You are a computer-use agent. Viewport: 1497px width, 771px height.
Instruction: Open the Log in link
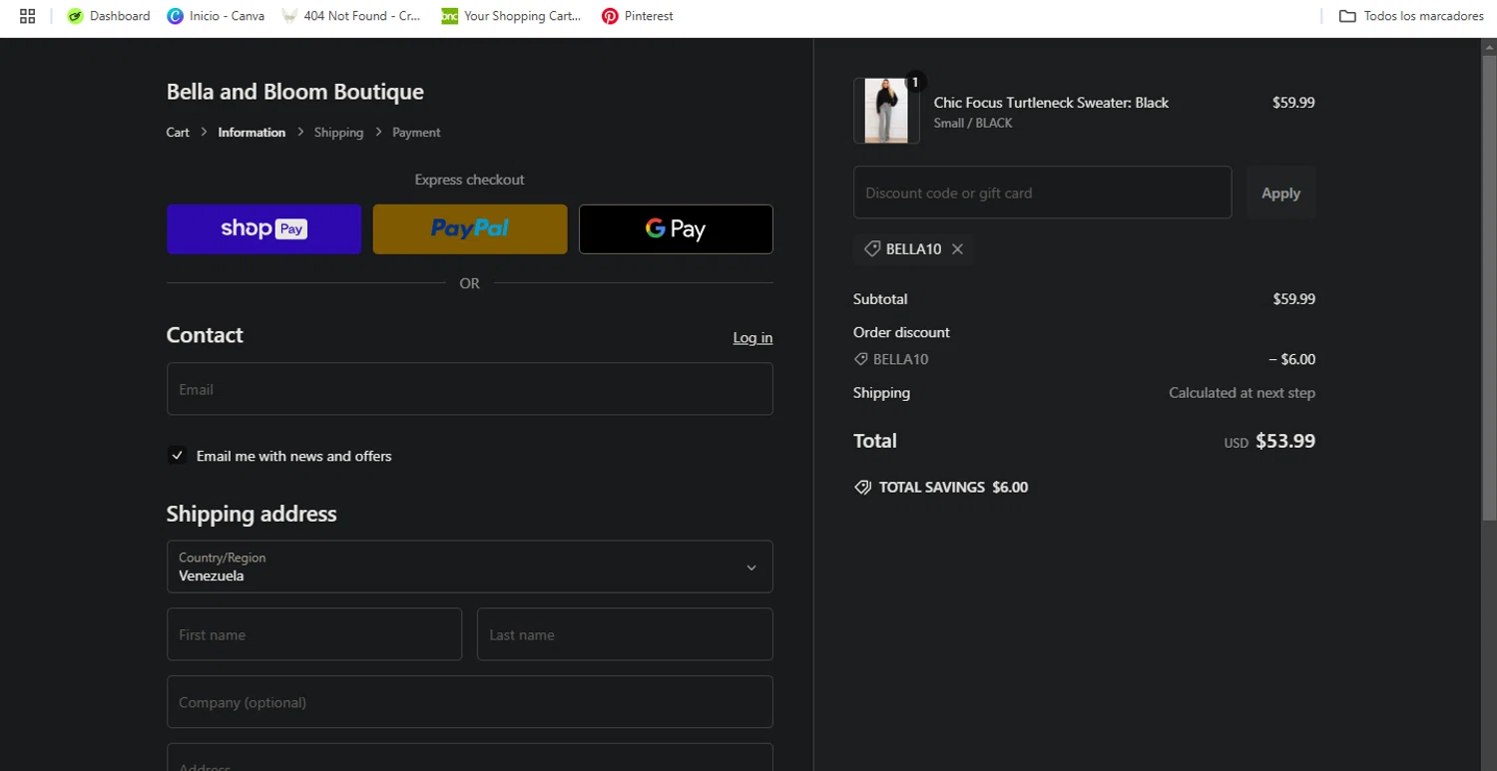[752, 338]
